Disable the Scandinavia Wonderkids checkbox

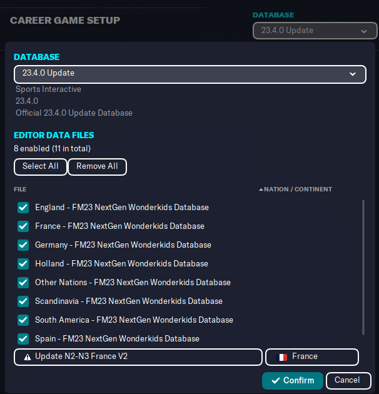coord(23,301)
